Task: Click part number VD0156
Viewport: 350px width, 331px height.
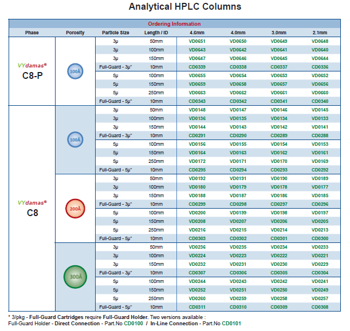Action: coord(197,144)
